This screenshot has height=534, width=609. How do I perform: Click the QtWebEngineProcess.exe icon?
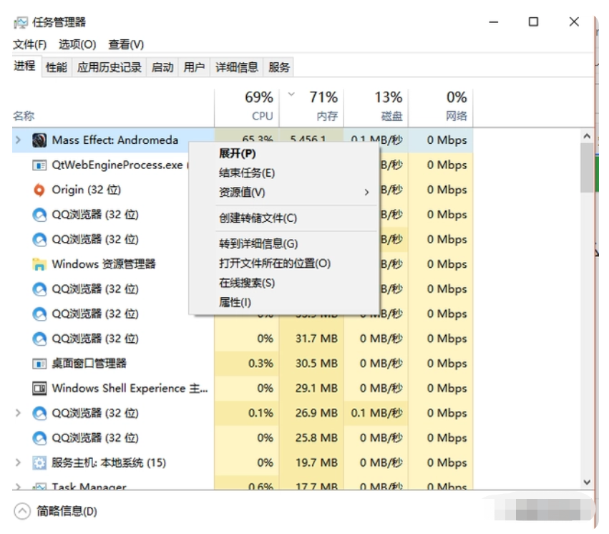[x=39, y=165]
